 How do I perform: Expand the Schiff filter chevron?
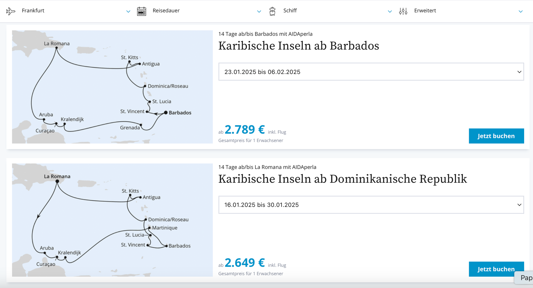pos(390,12)
